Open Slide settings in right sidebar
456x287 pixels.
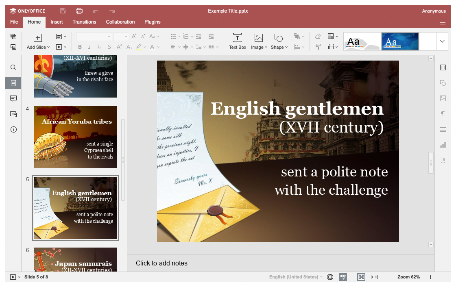click(x=443, y=67)
